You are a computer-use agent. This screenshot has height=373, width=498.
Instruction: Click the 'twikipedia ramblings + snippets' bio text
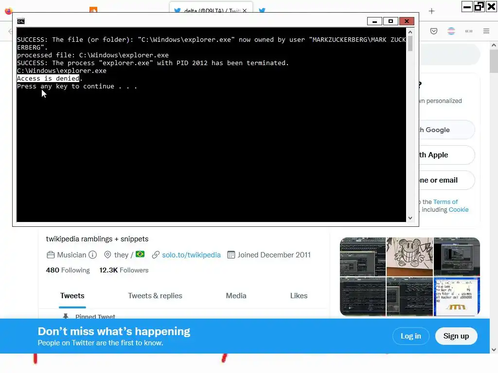click(97, 239)
